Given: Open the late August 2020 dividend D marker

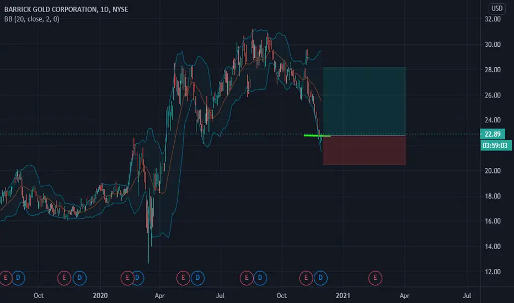Looking at the screenshot, I should [x=260, y=278].
